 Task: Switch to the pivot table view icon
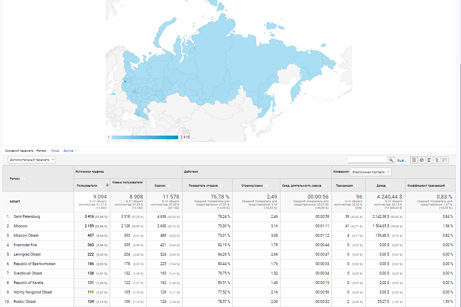tap(445, 160)
